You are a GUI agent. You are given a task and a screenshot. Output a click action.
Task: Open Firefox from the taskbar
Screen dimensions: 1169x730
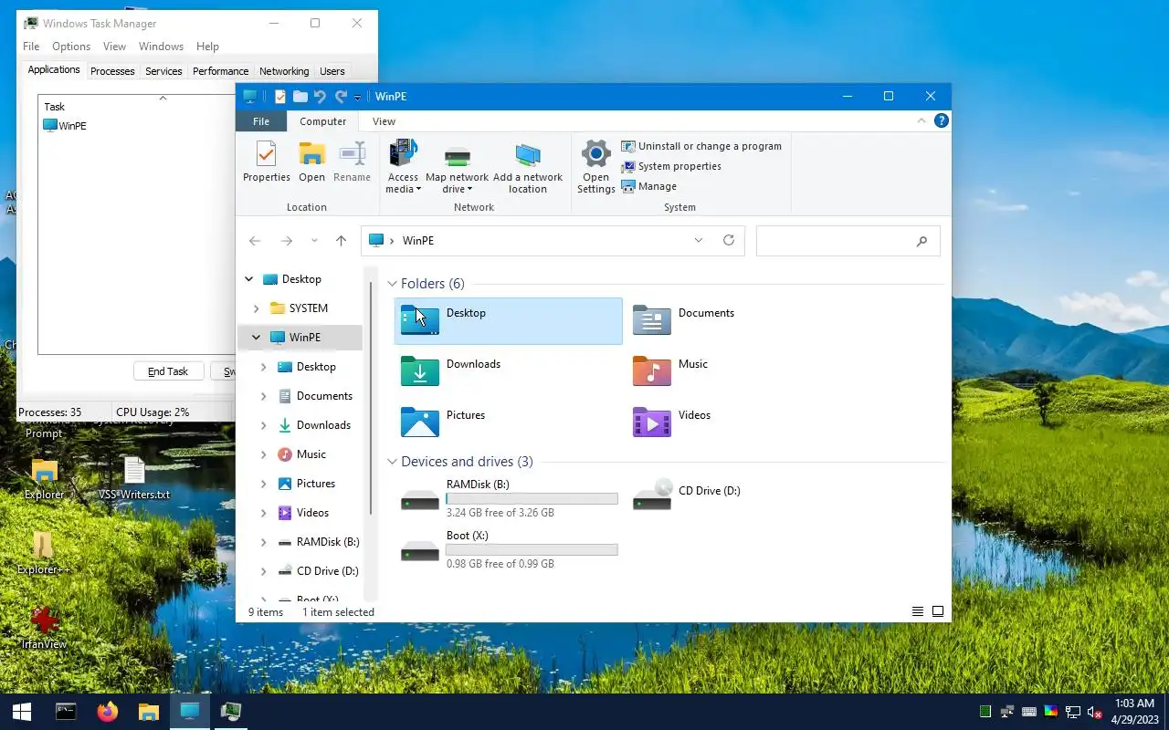coord(108,712)
